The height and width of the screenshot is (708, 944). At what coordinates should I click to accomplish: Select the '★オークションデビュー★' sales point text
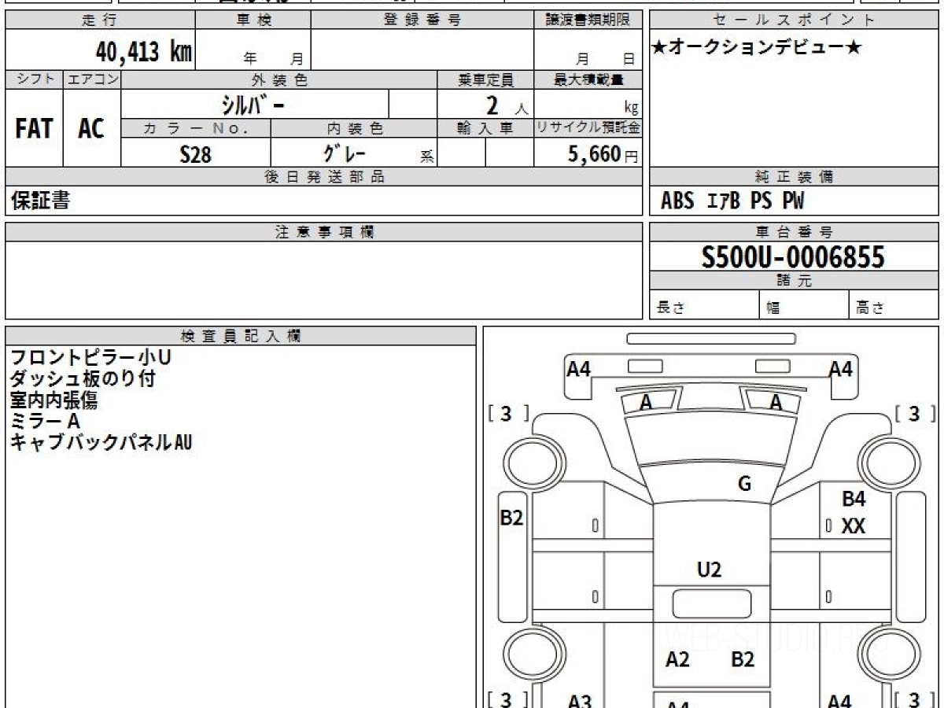point(757,48)
